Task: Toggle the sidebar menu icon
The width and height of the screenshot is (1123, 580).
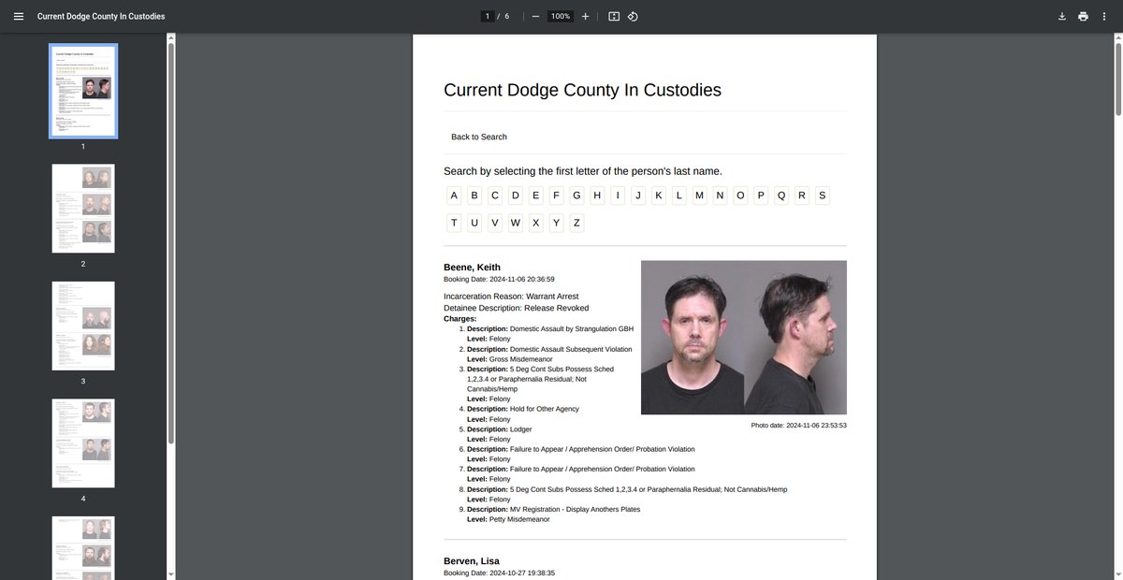Action: pyautogui.click(x=18, y=16)
